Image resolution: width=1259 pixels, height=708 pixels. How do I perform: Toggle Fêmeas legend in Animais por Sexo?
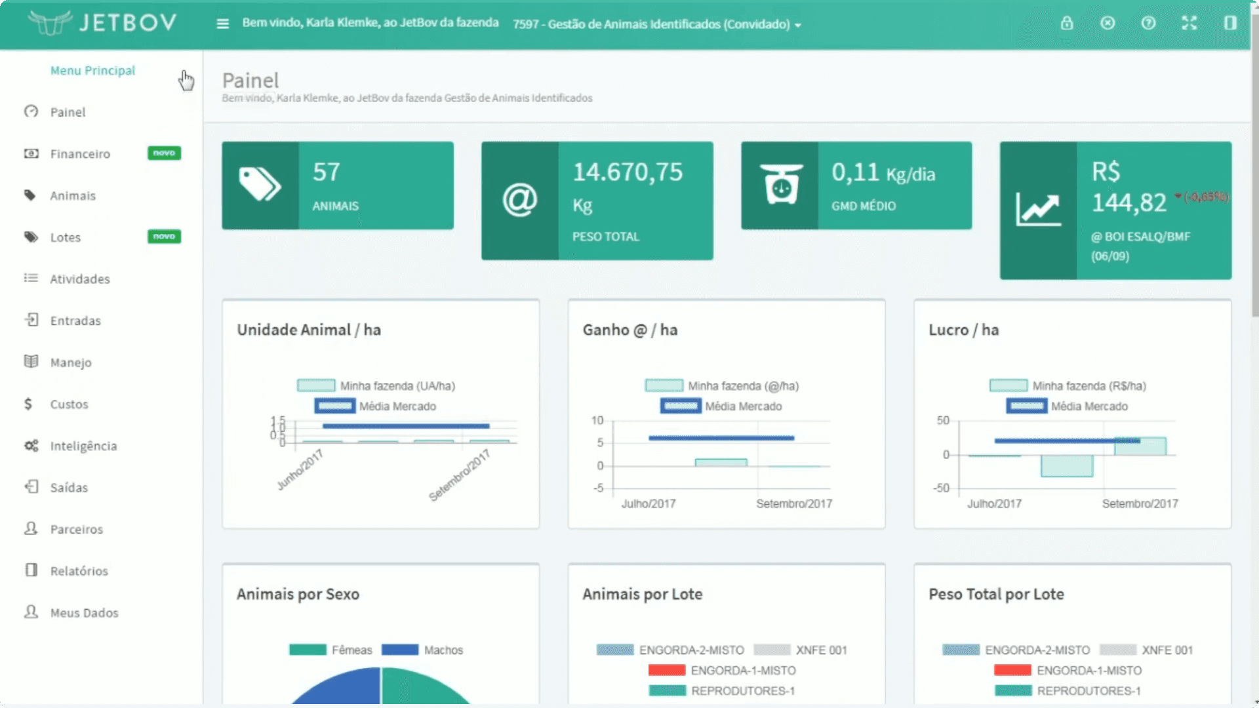pos(330,650)
